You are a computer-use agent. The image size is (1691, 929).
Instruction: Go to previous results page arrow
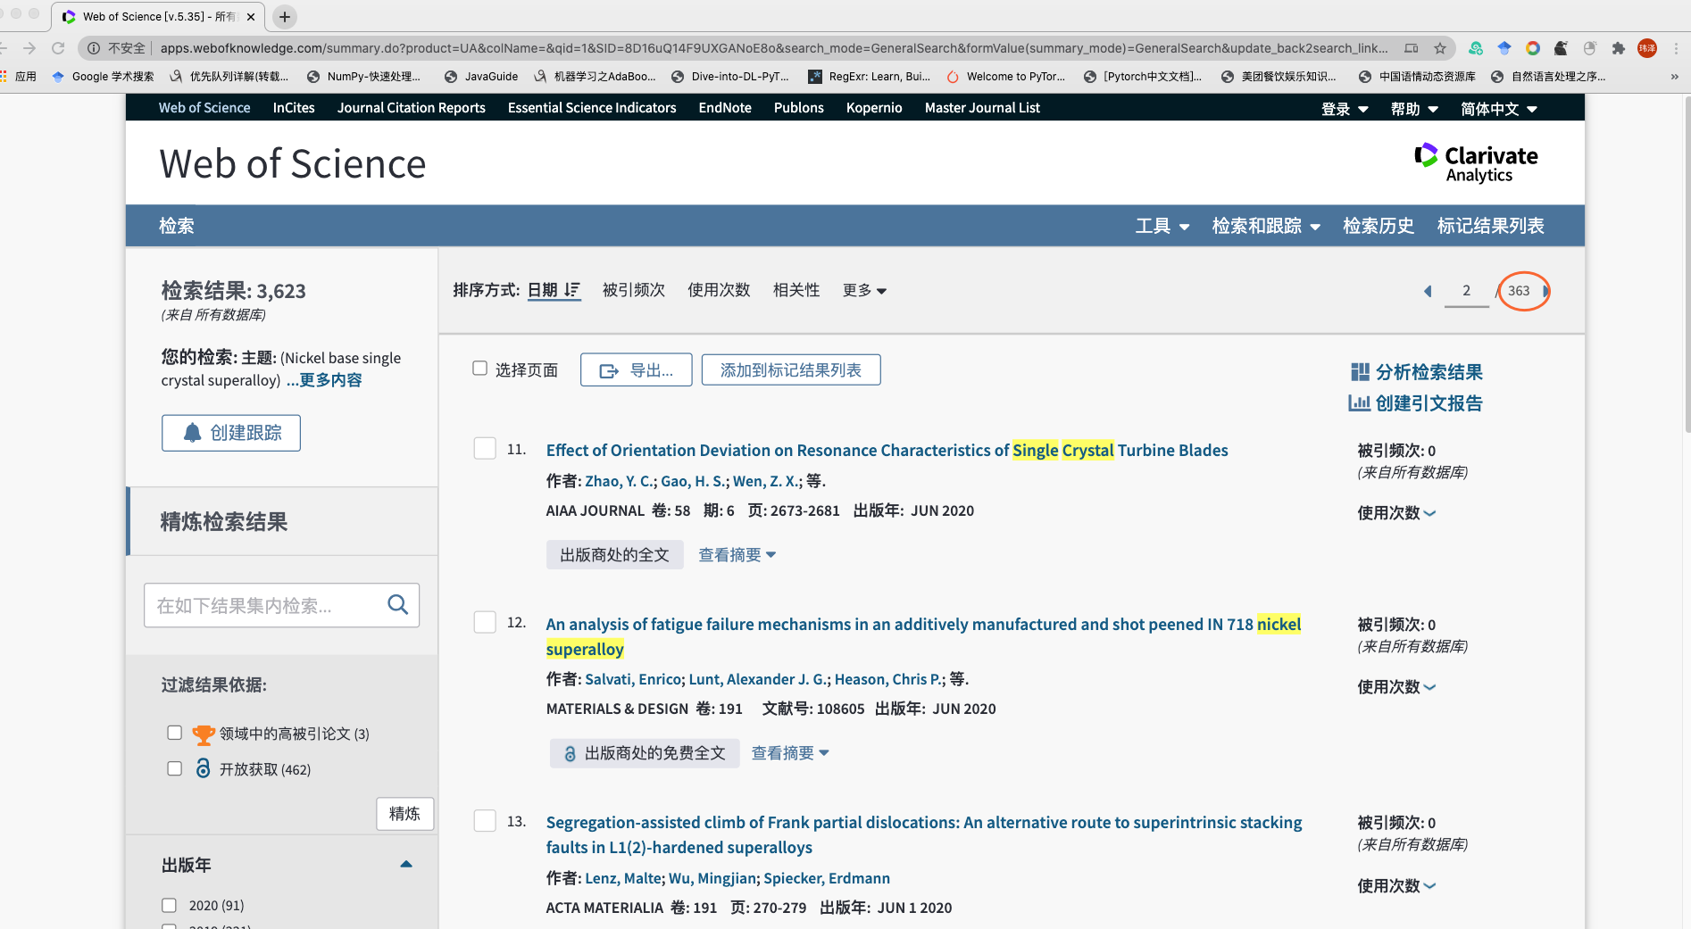1428,291
